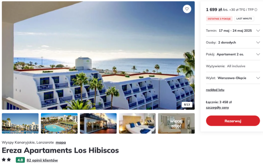Open the mapa link next to Lanzarote
Image resolution: width=263 pixels, height=163 pixels.
(x=61, y=142)
